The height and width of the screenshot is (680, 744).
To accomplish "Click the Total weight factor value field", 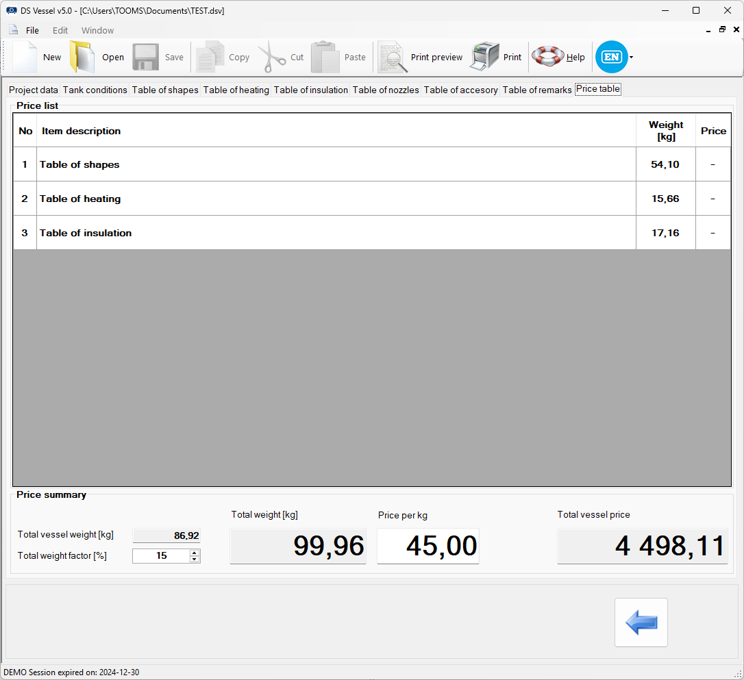I will pos(161,556).
